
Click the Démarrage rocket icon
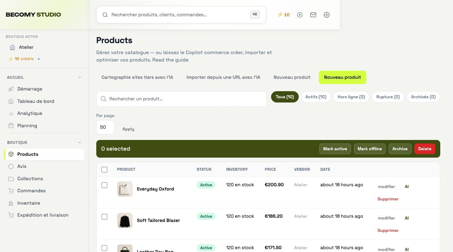pyautogui.click(x=11, y=89)
